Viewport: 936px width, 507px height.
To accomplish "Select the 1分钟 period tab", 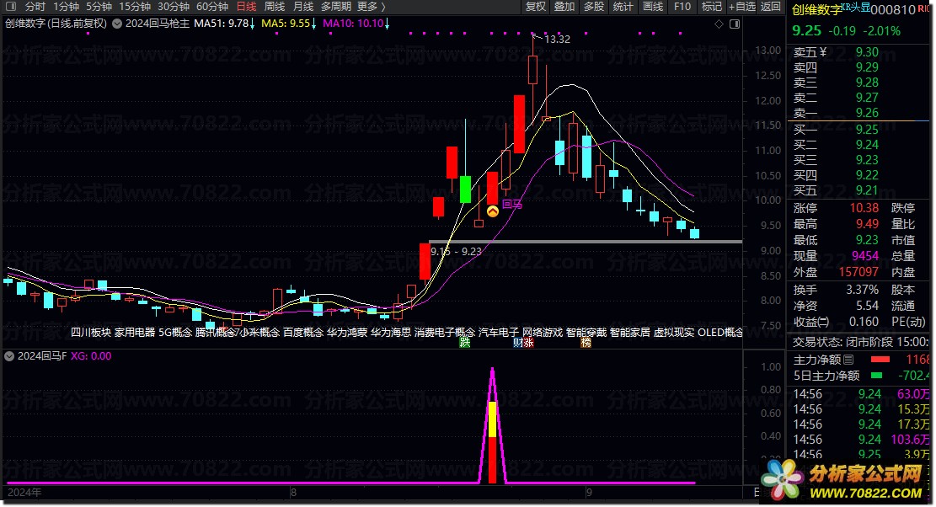I will [67, 7].
